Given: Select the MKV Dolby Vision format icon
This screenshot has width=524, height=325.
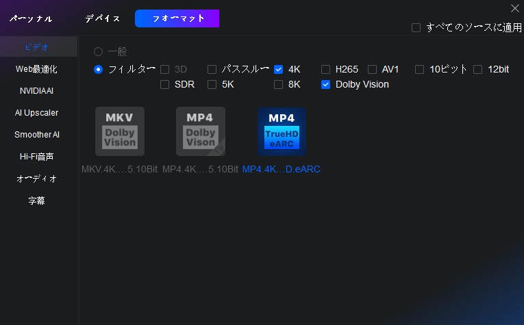Looking at the screenshot, I should [x=120, y=131].
